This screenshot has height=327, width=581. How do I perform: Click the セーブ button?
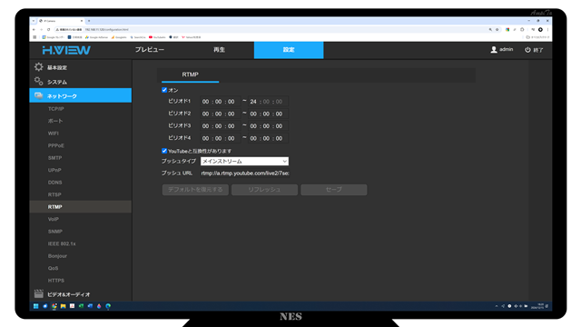pyautogui.click(x=334, y=190)
